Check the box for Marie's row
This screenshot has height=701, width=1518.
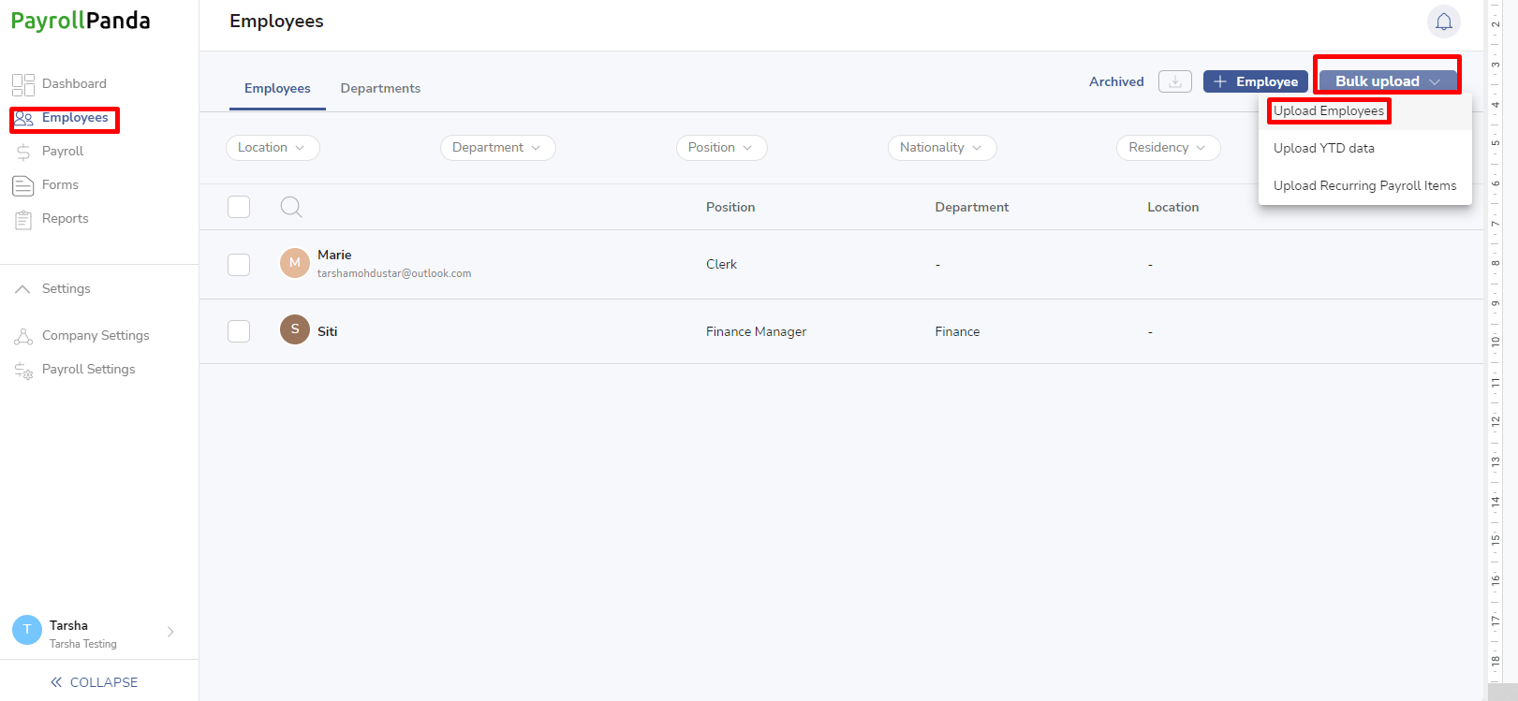click(239, 265)
